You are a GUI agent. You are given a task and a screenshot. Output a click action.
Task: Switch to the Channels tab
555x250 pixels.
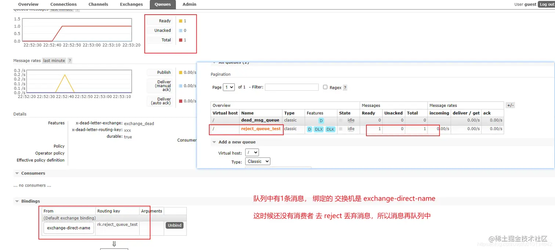pyautogui.click(x=98, y=4)
